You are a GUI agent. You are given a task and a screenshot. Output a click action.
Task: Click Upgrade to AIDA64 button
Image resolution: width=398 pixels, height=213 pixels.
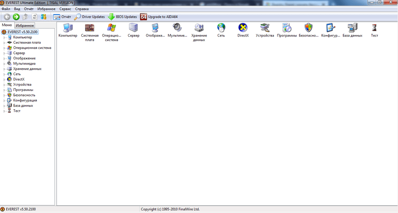(x=159, y=17)
